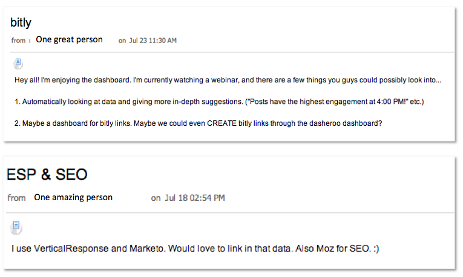This screenshot has width=463, height=277.
Task: Click the document icon in the ESP & SEO message
Action: (17, 227)
